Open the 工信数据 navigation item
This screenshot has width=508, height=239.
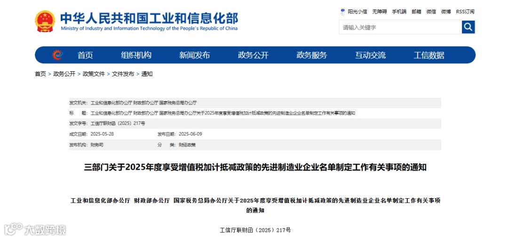(429, 55)
